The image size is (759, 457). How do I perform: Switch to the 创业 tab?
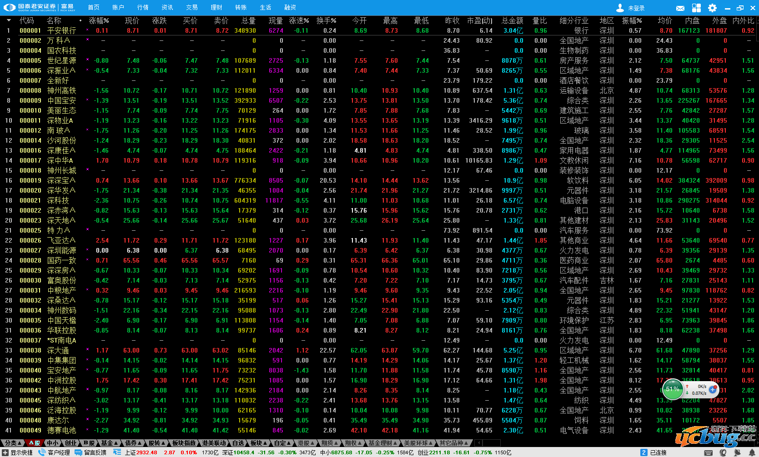point(71,443)
